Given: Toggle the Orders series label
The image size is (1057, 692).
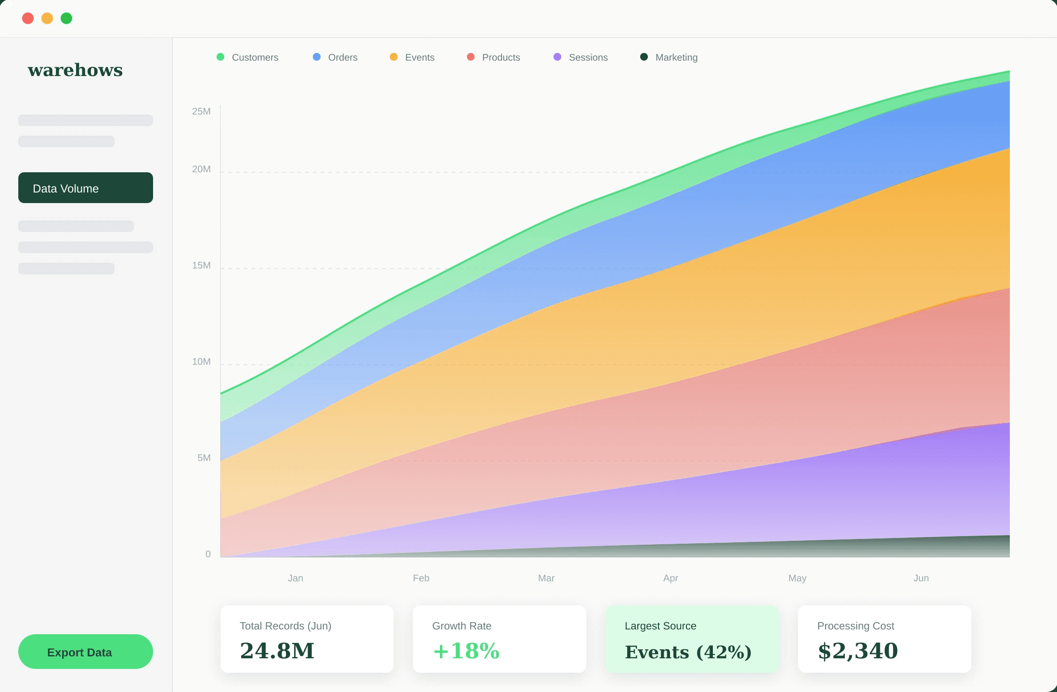Looking at the screenshot, I should (x=342, y=57).
